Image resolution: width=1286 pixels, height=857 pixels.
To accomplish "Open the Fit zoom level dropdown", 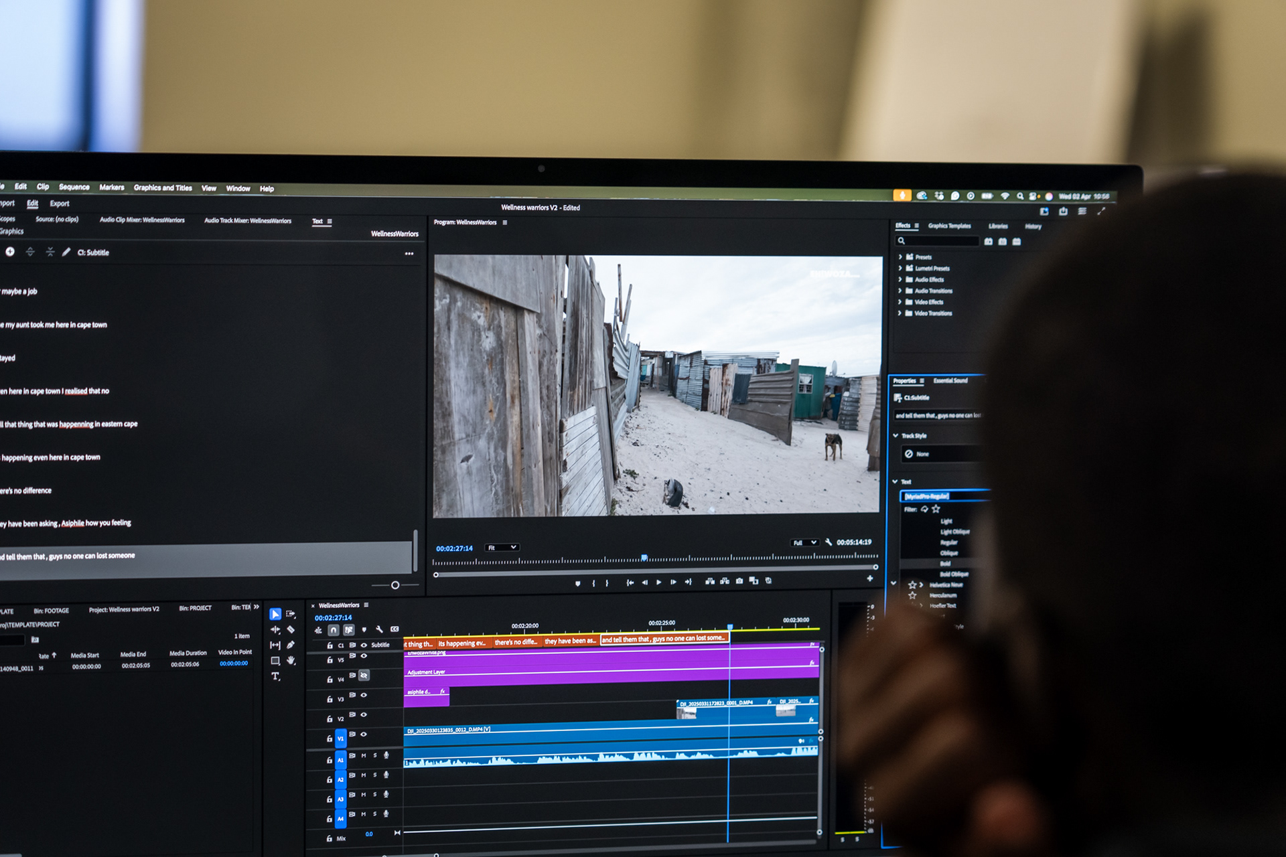I will [x=502, y=548].
